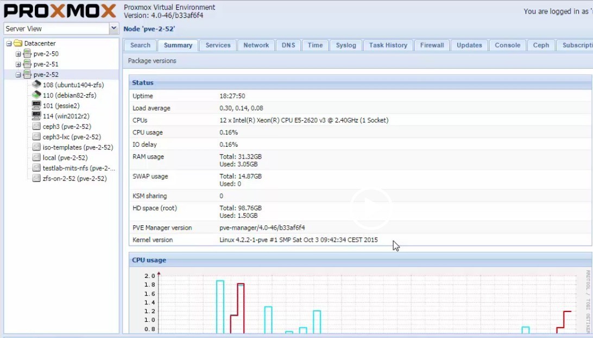
Task: Click storage icon for testlab-mits-nfs
Action: click(x=36, y=168)
